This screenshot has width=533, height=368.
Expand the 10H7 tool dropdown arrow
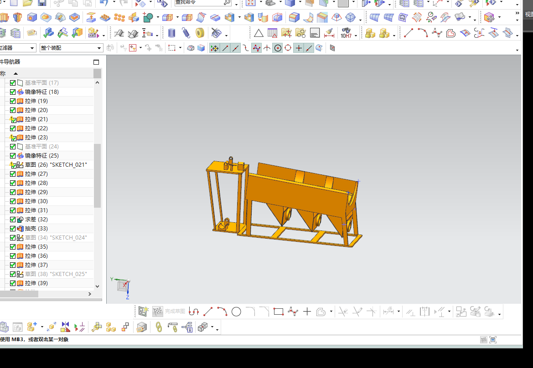(357, 35)
